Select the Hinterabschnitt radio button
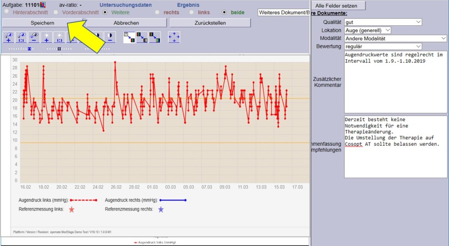This screenshot has width=449, height=246. pos(7,12)
